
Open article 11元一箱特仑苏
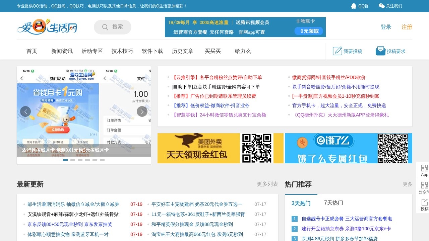[x=198, y=214]
